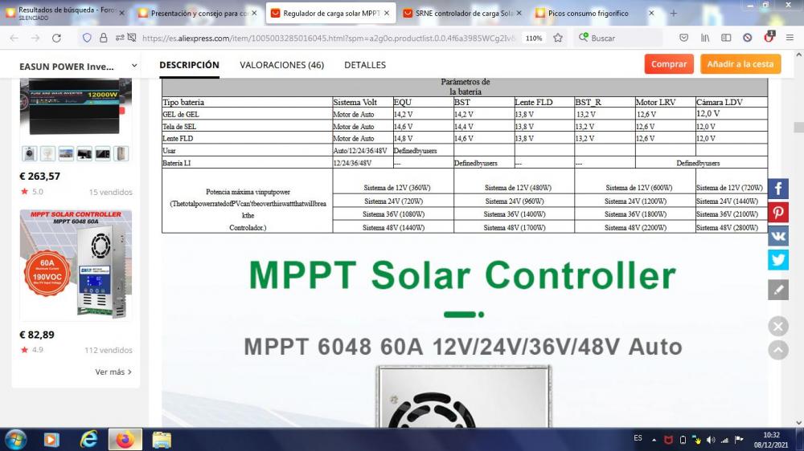Screen dimensions: 804x451
Task: Dismiss the floating side panel X
Action: click(x=777, y=326)
